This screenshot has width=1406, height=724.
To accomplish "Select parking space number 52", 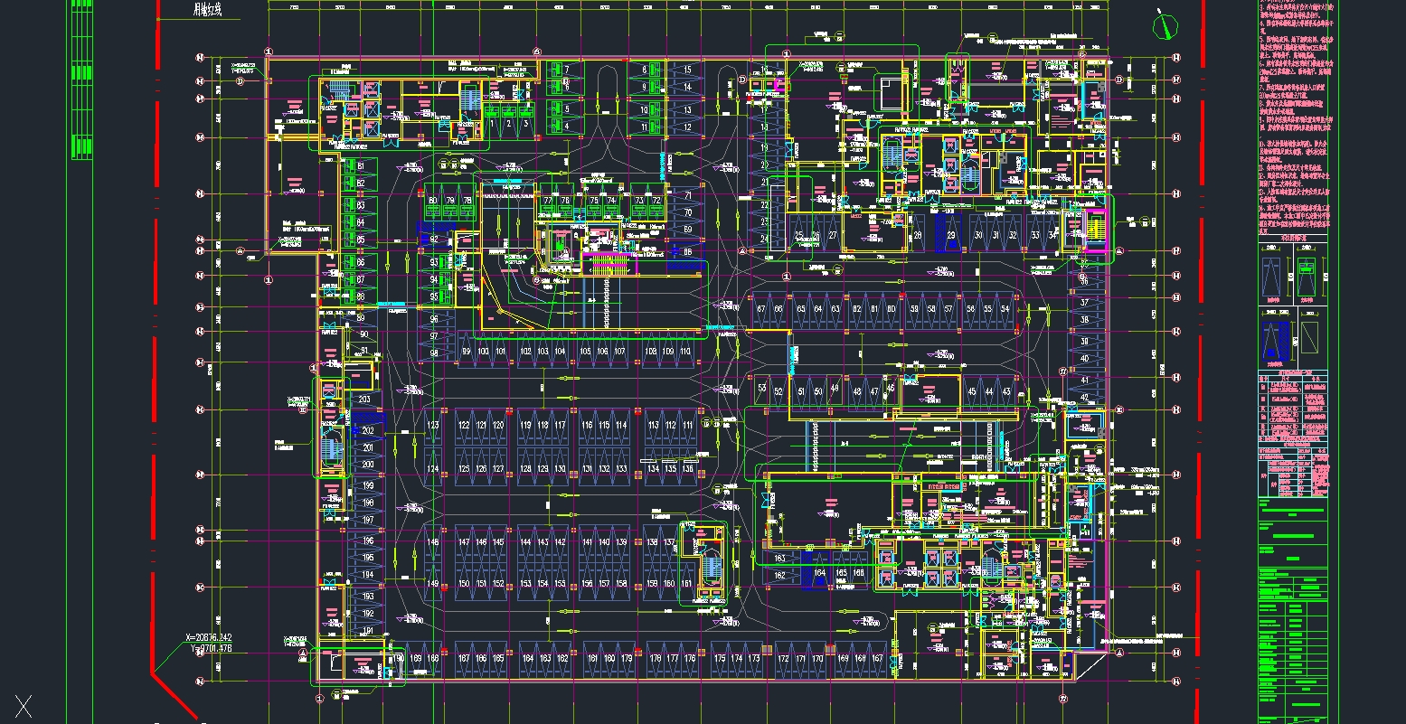I will coord(778,391).
